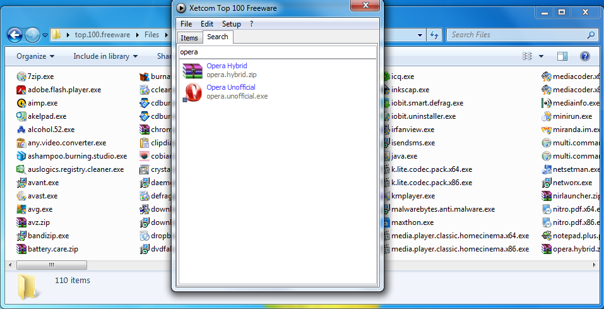The image size is (604, 309).
Task: Click the Explorer help question mark icon
Action: 584,56
